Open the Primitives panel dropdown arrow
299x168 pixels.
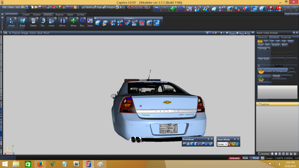click(x=208, y=139)
